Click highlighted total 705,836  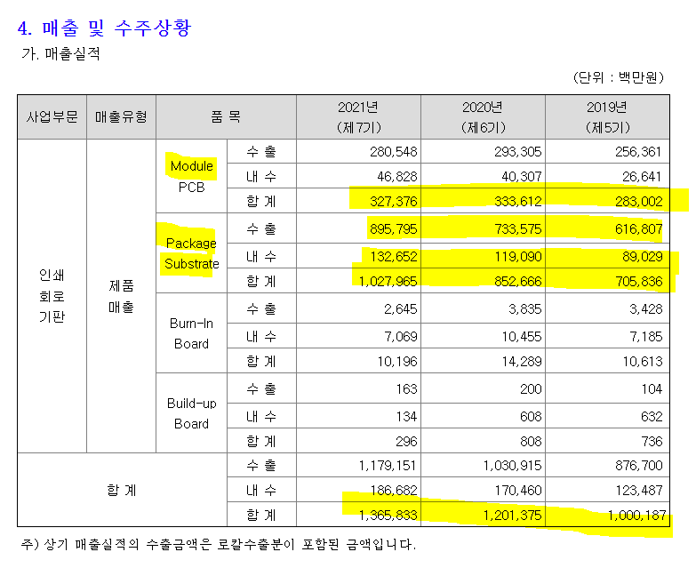point(639,282)
